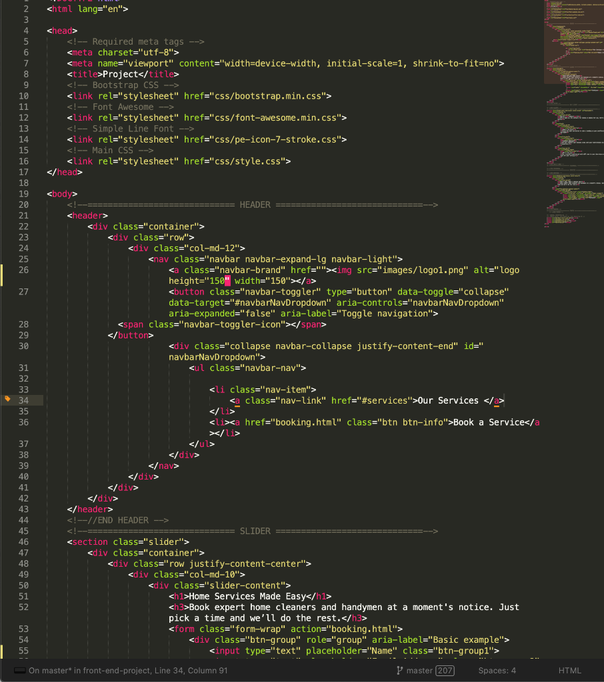Click the 'col-md-10' class value
This screenshot has height=682, width=604.
pos(211,575)
